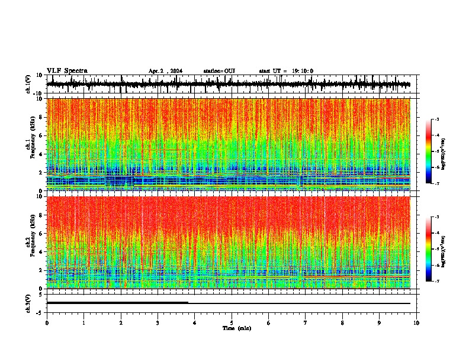Screen dimensions: 469x362
Task: Click the color scale bar beside ch.1 spectrogram
Action: (428, 151)
